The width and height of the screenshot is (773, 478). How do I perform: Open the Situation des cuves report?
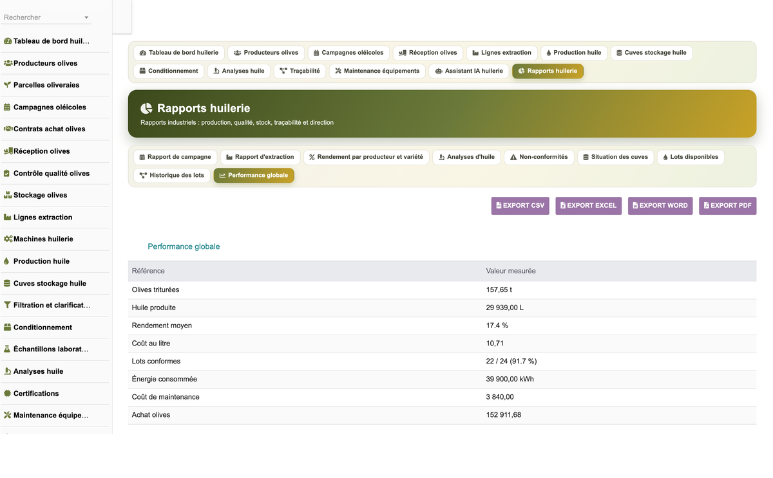click(x=615, y=157)
